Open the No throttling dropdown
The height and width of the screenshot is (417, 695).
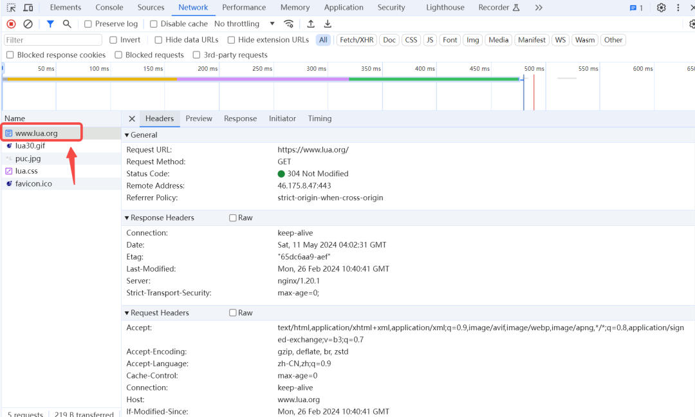[x=245, y=24]
